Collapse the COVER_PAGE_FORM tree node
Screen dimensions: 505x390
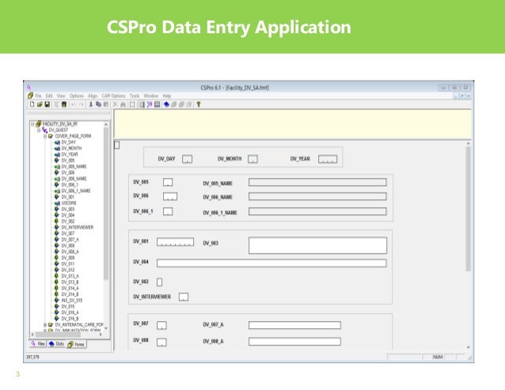pyautogui.click(x=45, y=136)
